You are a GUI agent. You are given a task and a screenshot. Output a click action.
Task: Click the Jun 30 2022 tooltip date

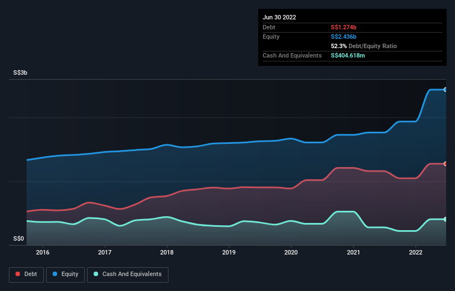pos(279,17)
